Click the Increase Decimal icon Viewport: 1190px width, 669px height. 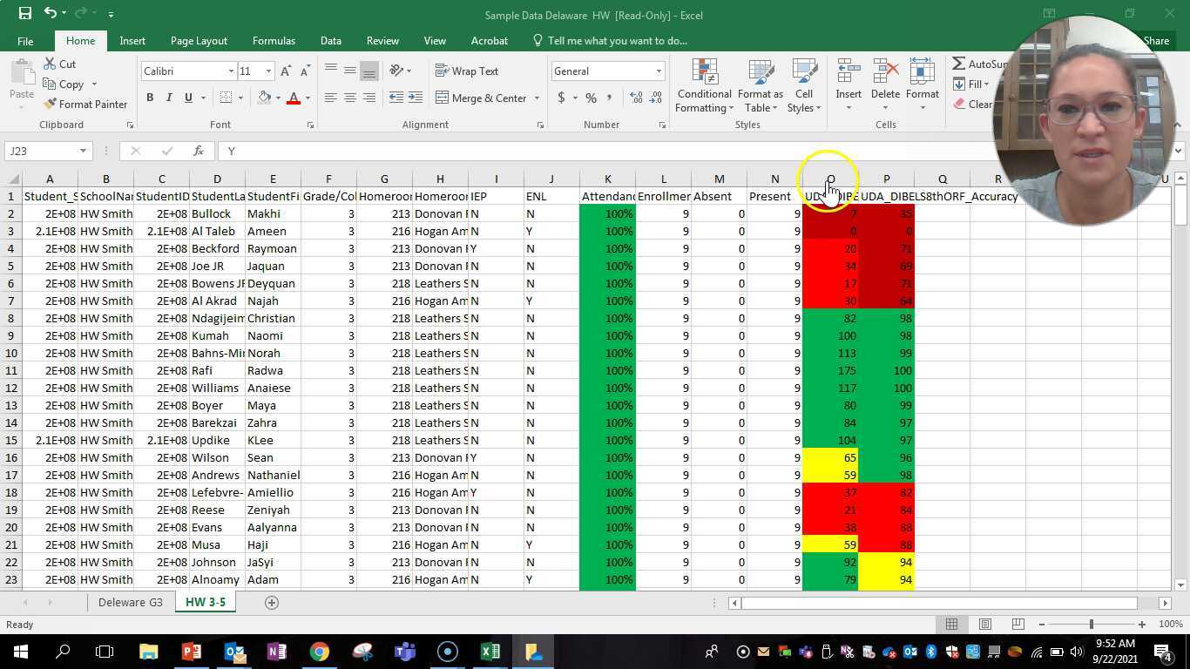pyautogui.click(x=634, y=98)
